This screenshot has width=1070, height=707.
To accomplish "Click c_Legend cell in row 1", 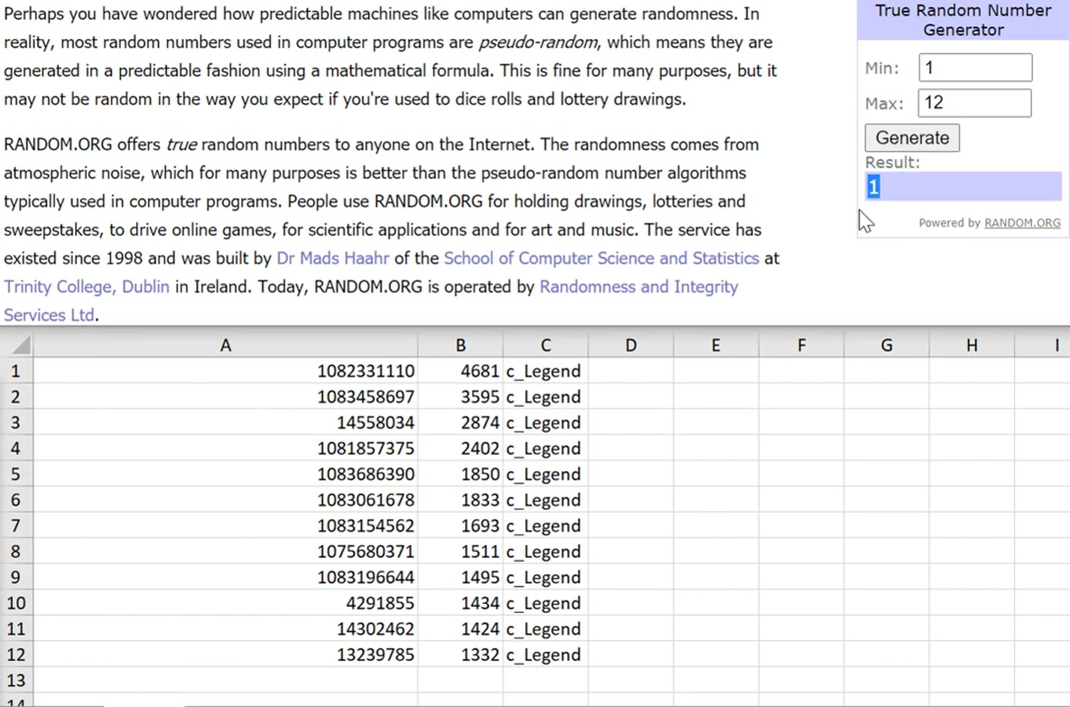I will (545, 371).
